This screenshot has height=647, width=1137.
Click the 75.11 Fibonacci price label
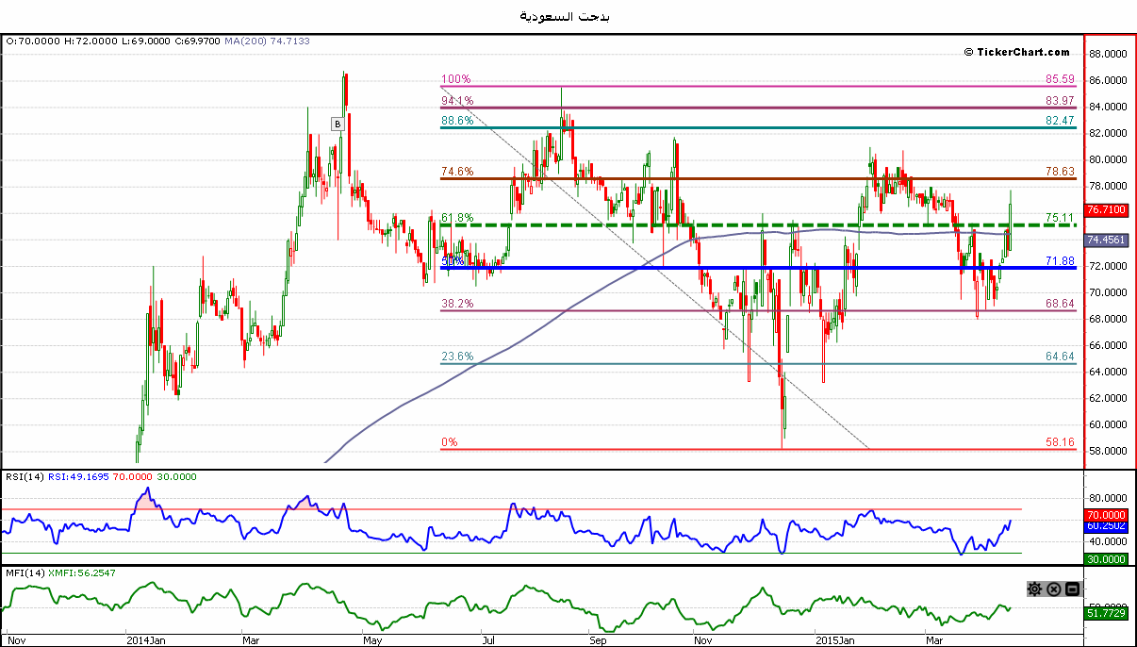click(1060, 217)
